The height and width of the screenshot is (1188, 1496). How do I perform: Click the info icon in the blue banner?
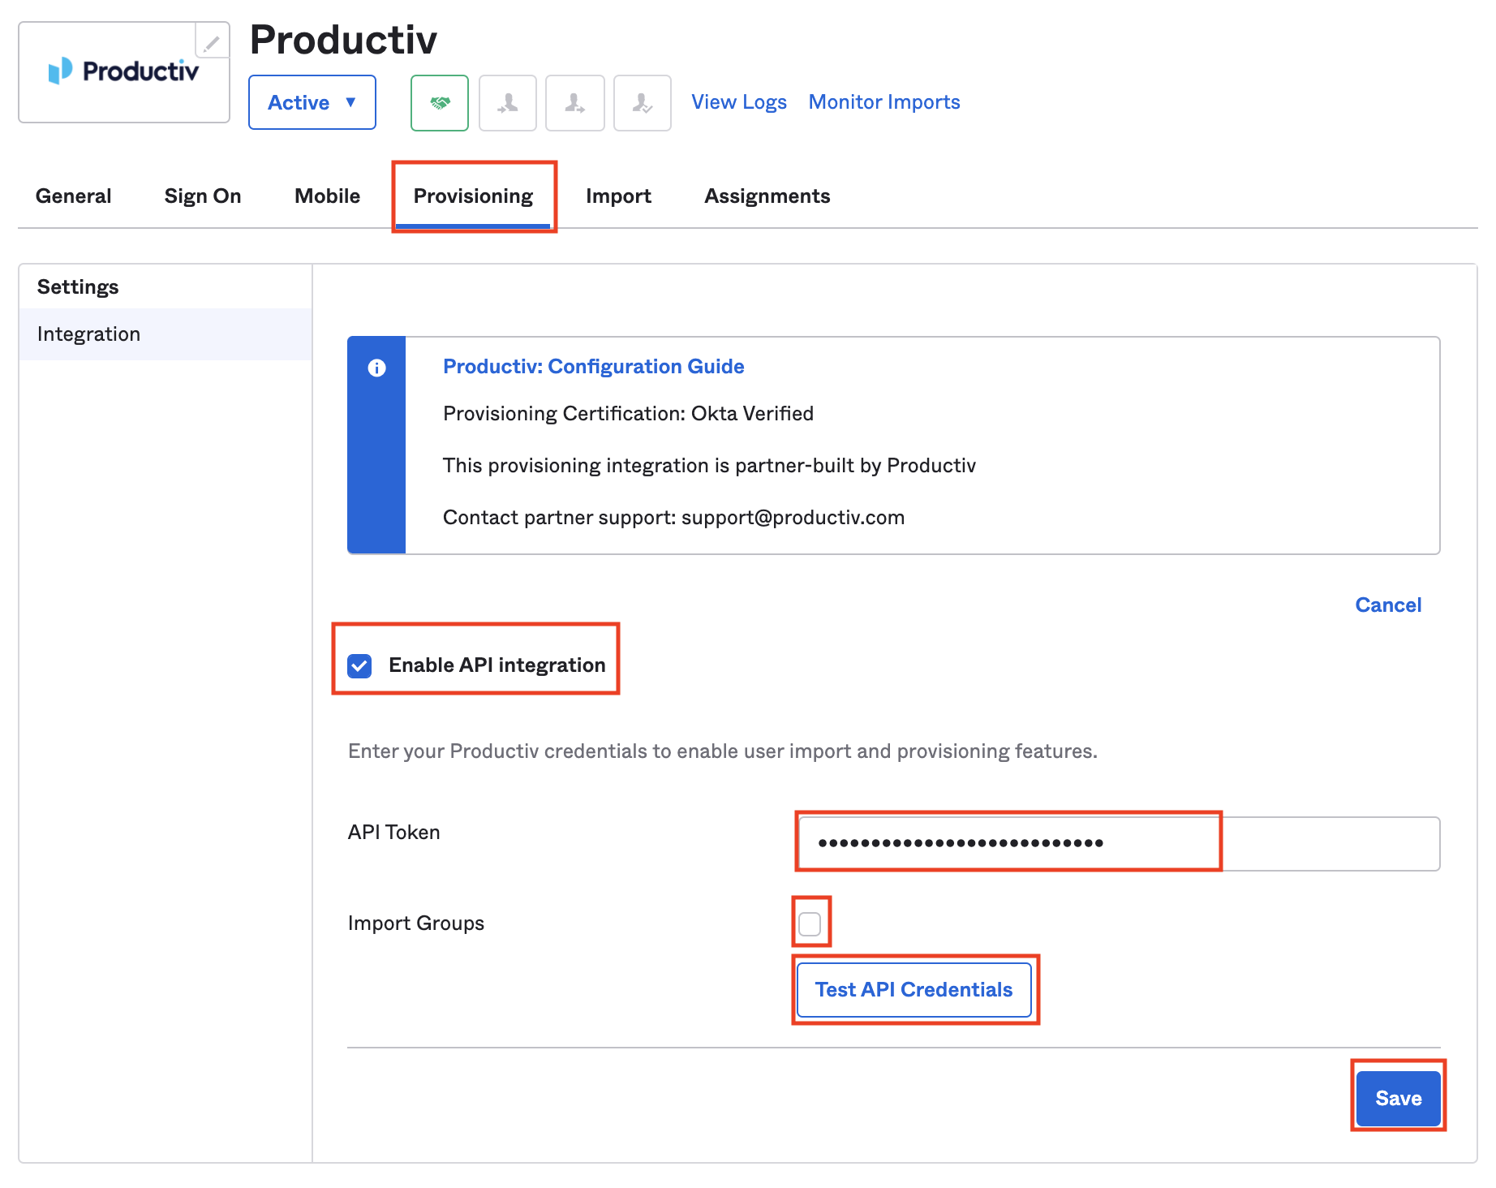point(376,368)
